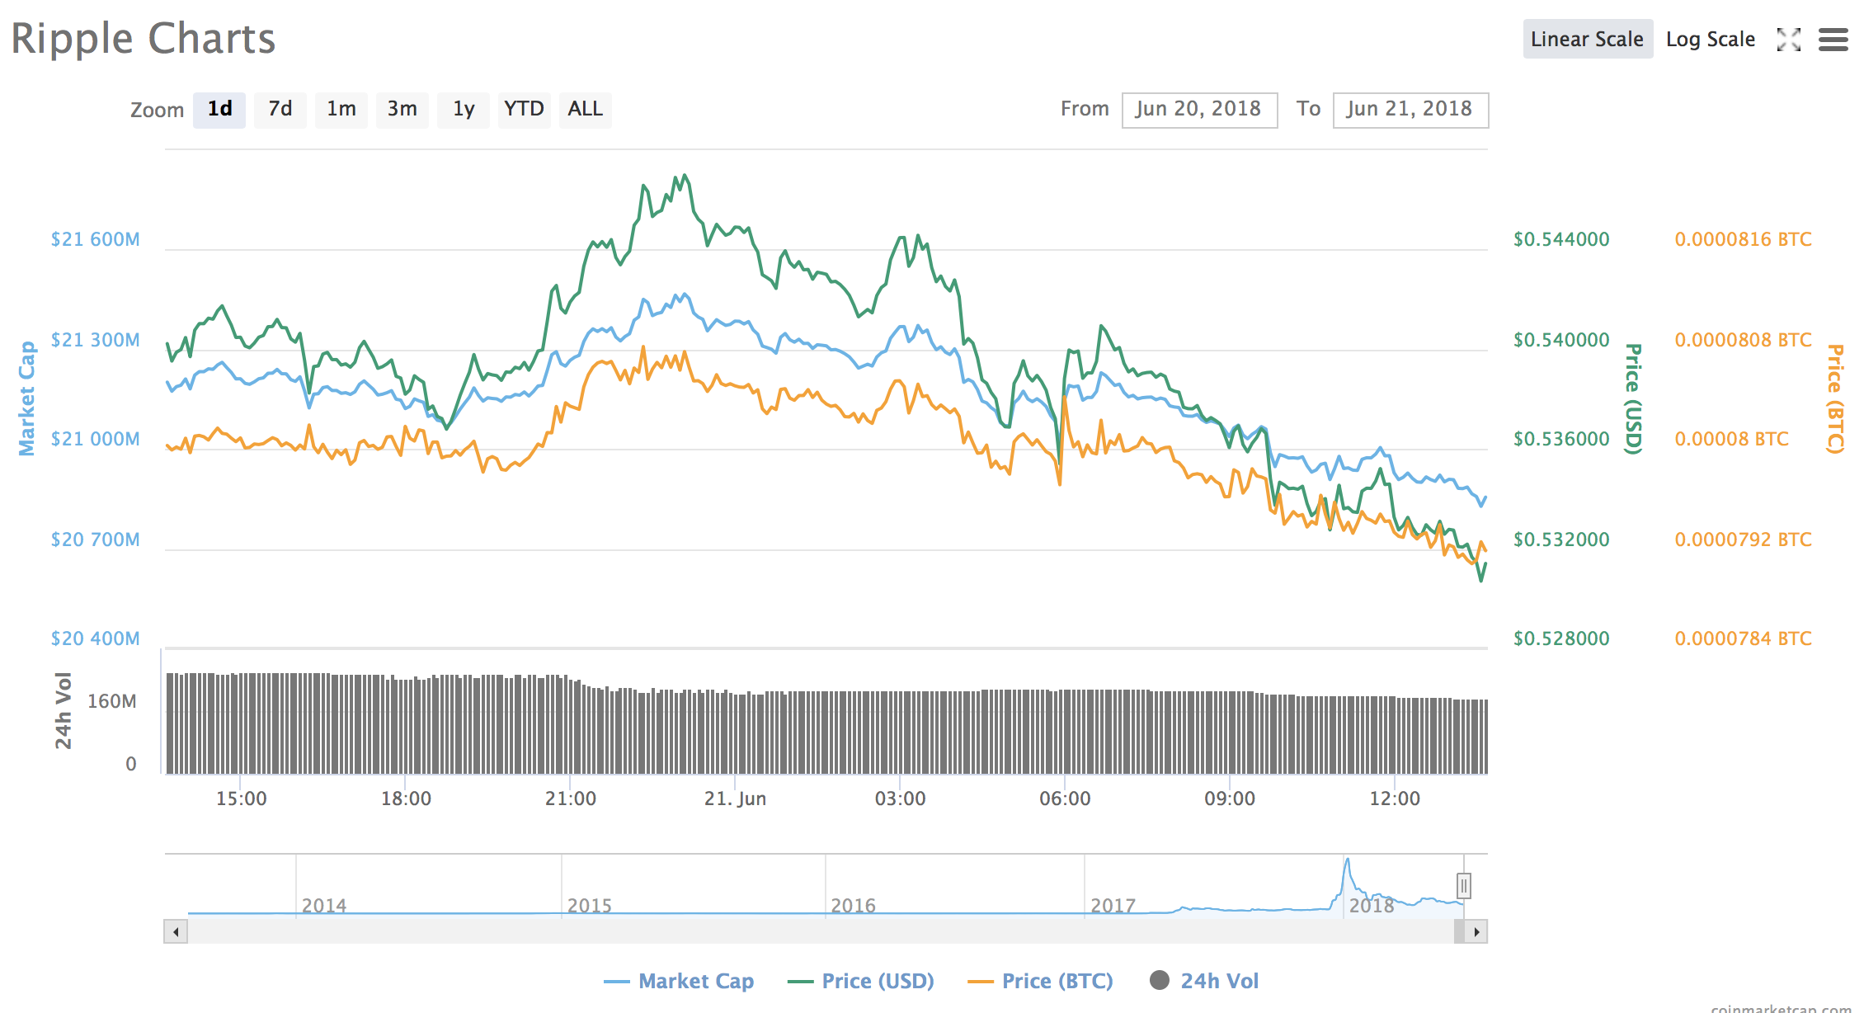Click the $21 600M market cap label
The image size is (1864, 1013).
coord(96,239)
